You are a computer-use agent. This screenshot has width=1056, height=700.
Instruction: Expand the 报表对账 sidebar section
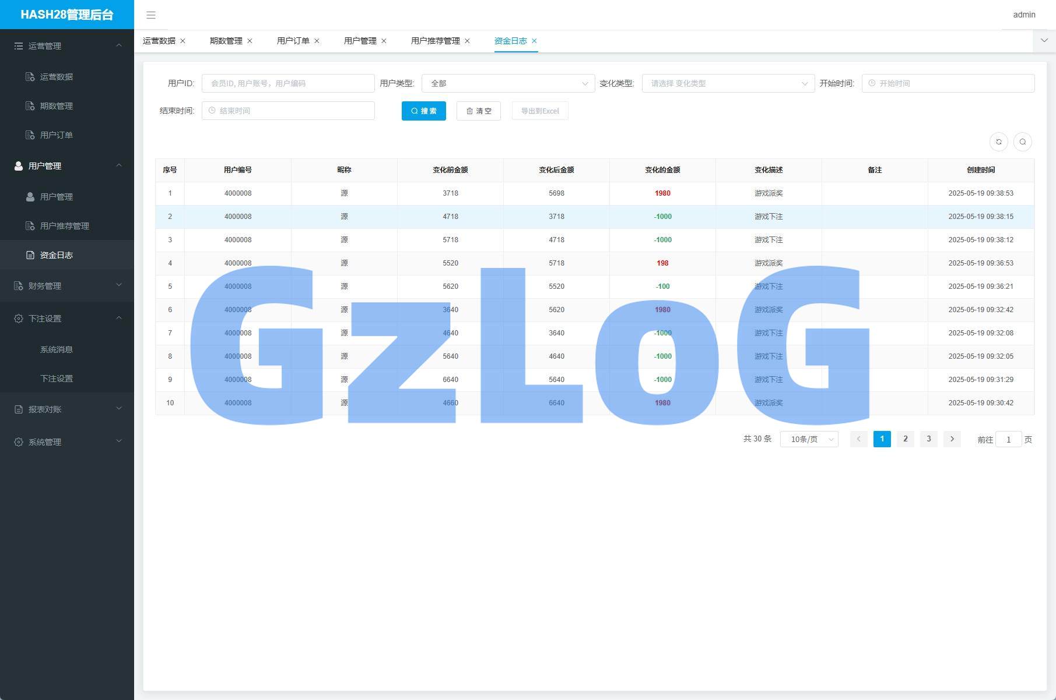(67, 409)
